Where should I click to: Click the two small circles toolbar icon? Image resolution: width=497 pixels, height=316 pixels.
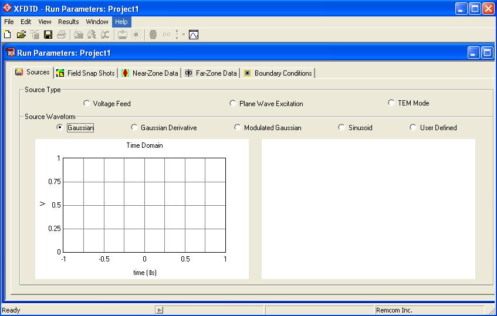(x=167, y=35)
